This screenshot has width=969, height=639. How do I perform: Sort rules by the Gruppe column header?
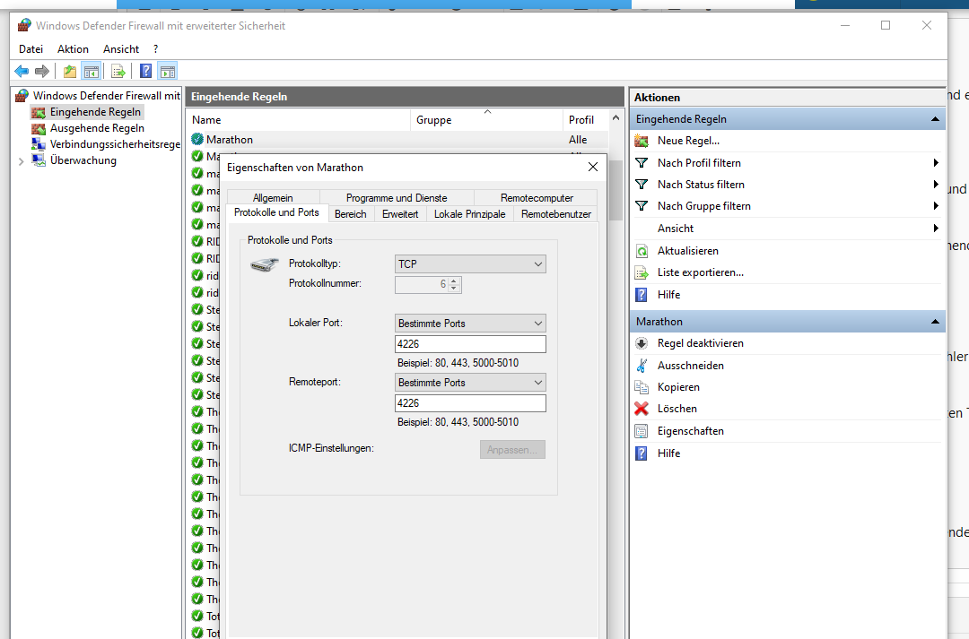[486, 120]
